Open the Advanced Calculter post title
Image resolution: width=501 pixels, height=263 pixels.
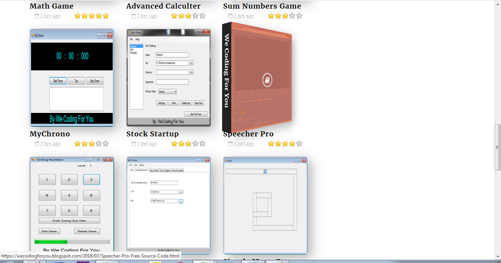pos(163,6)
